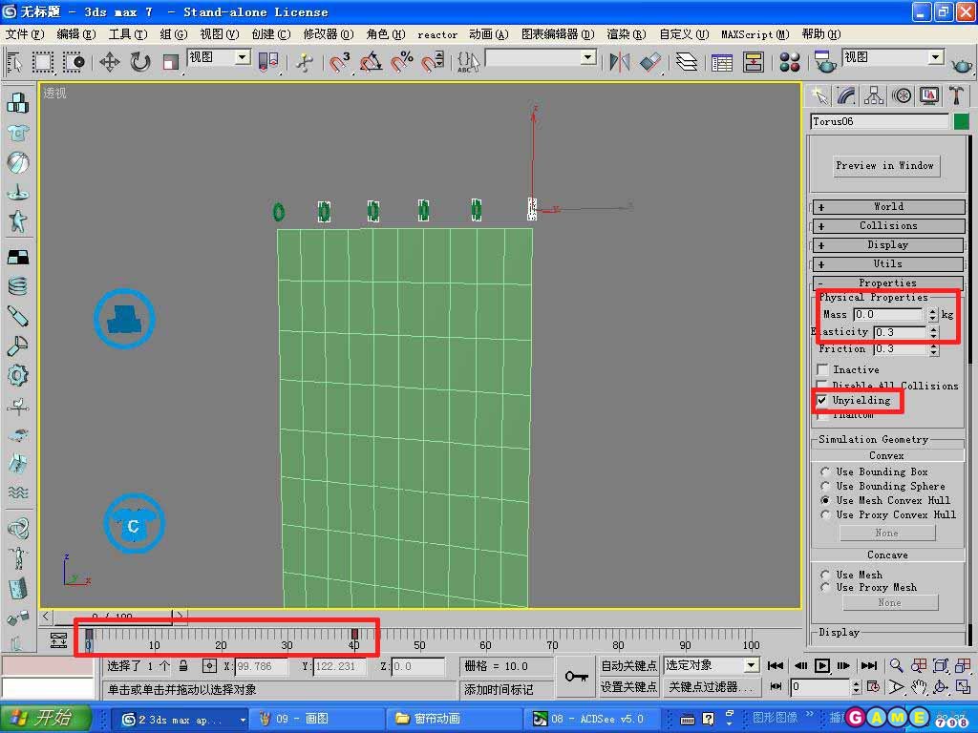Image resolution: width=978 pixels, height=733 pixels.
Task: Toggle the percent snap icon
Action: click(x=402, y=62)
